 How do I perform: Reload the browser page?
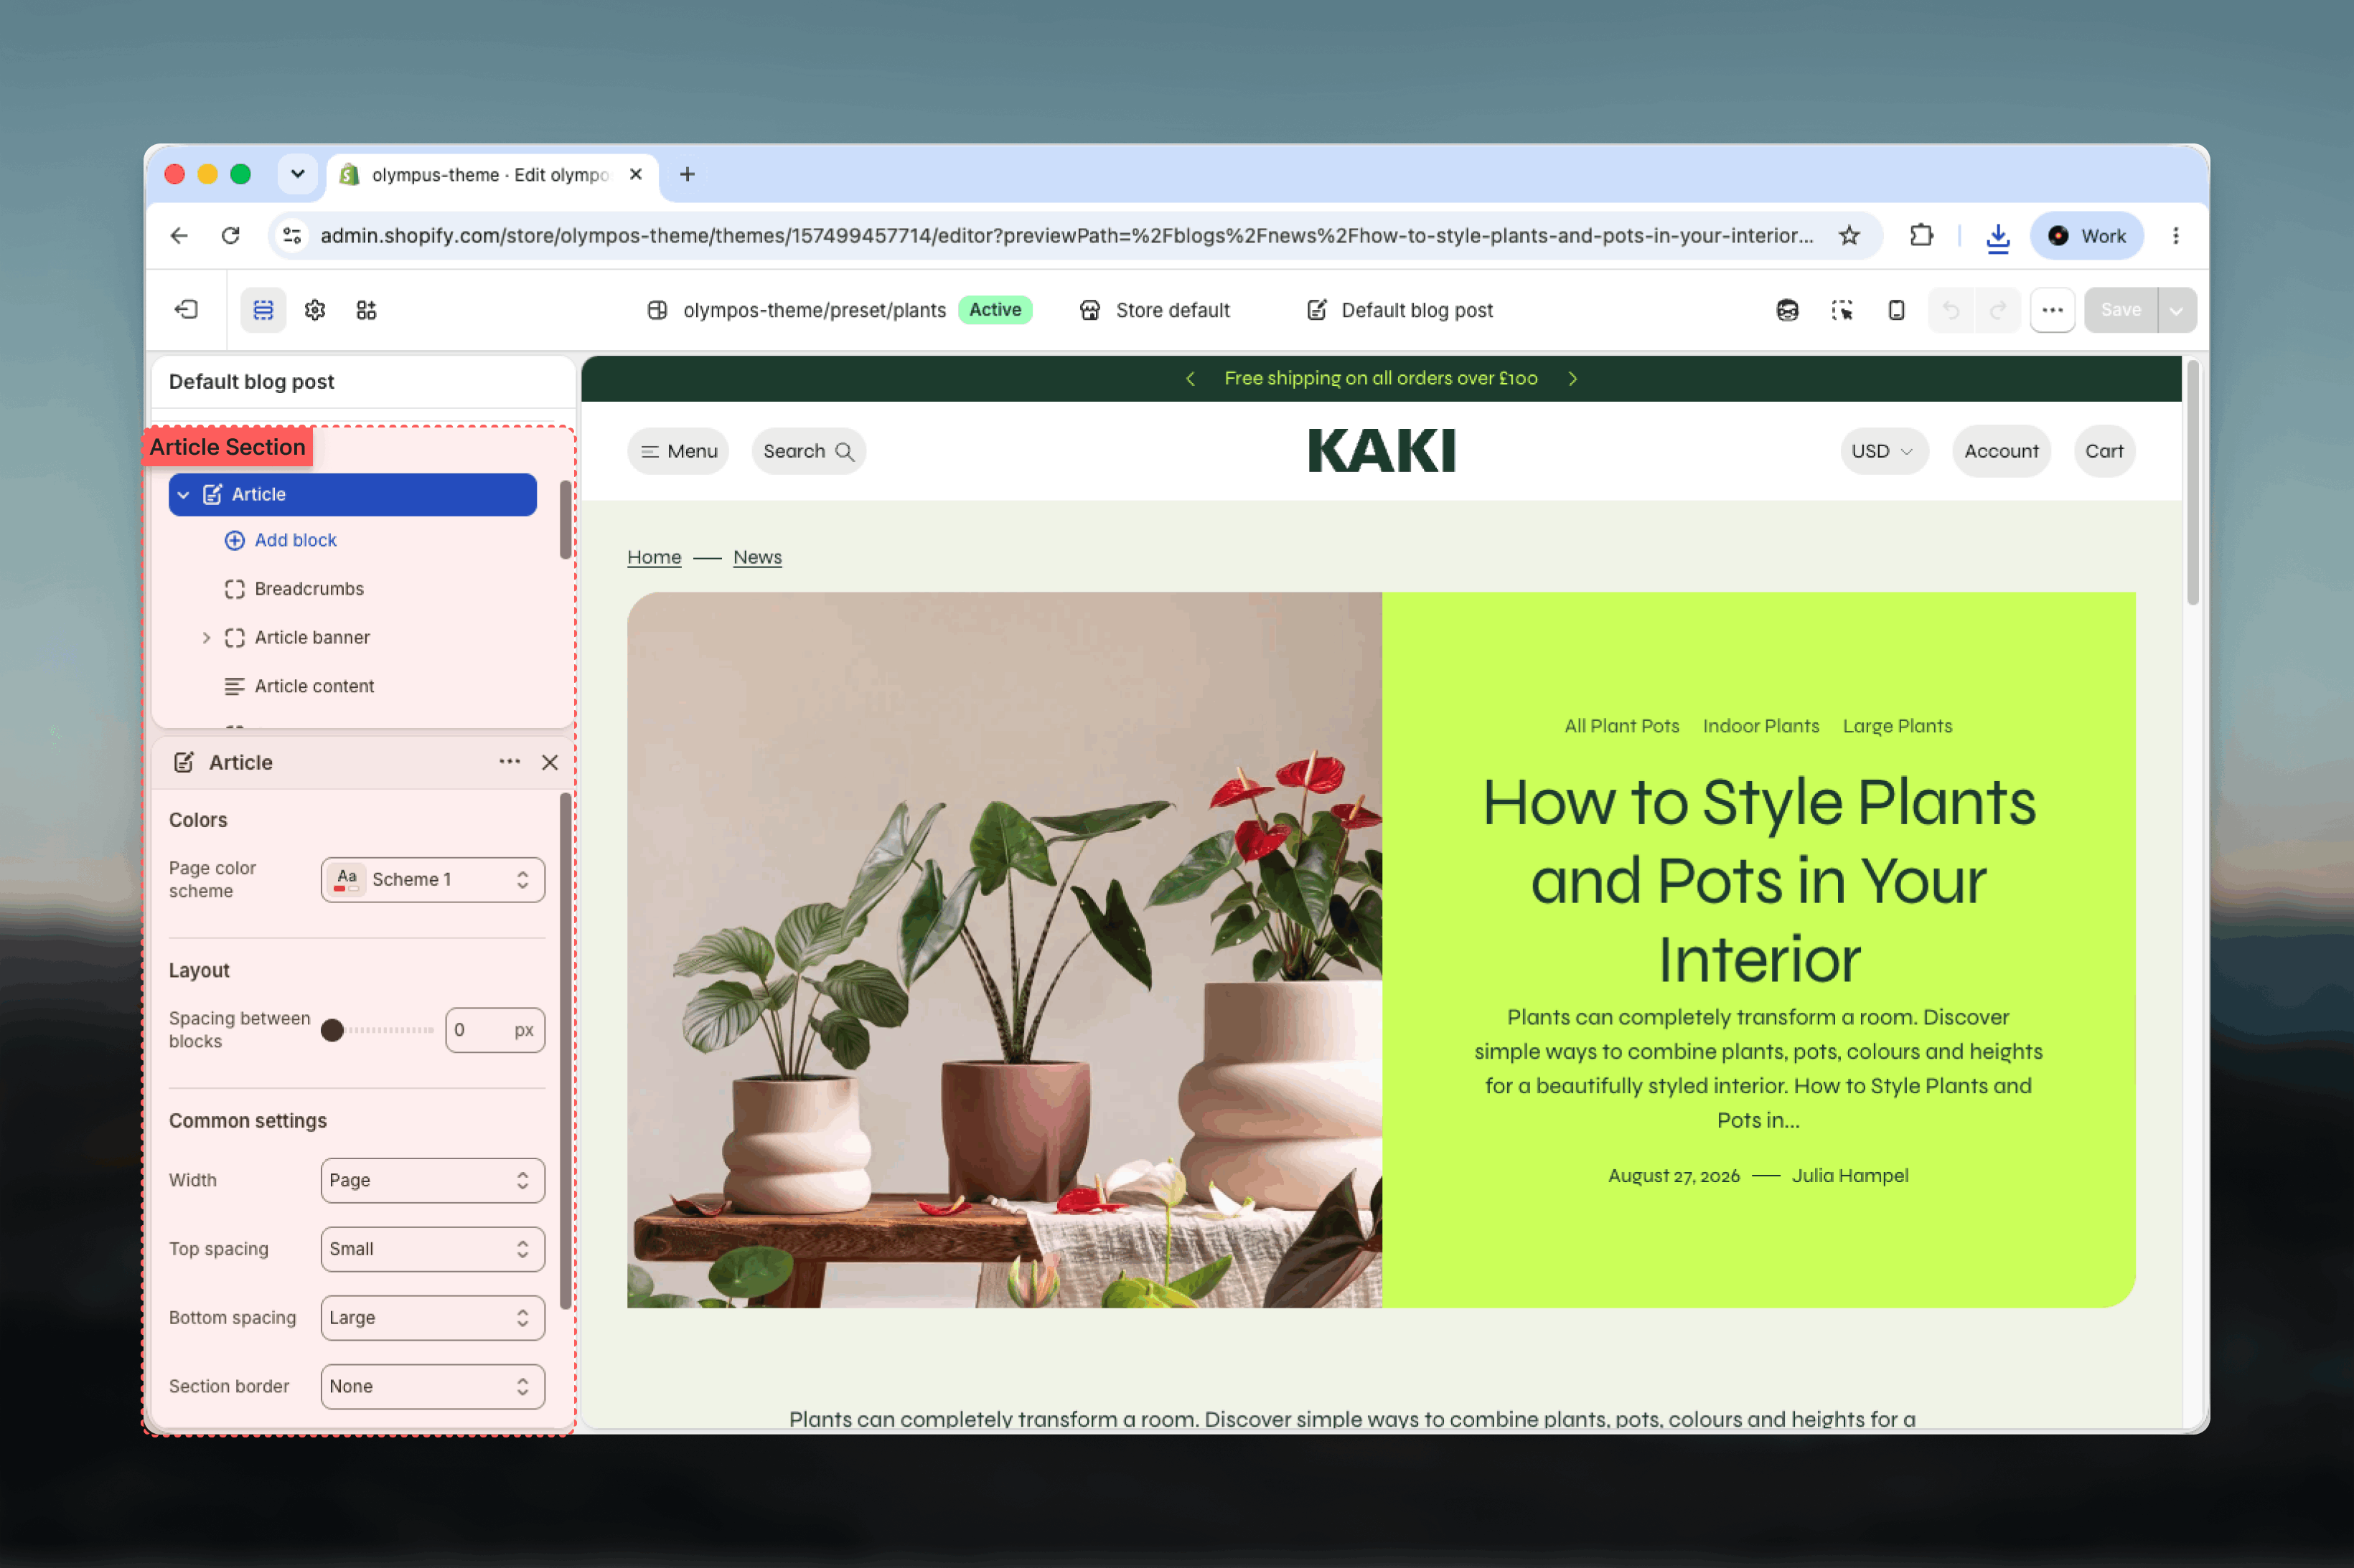click(x=231, y=235)
